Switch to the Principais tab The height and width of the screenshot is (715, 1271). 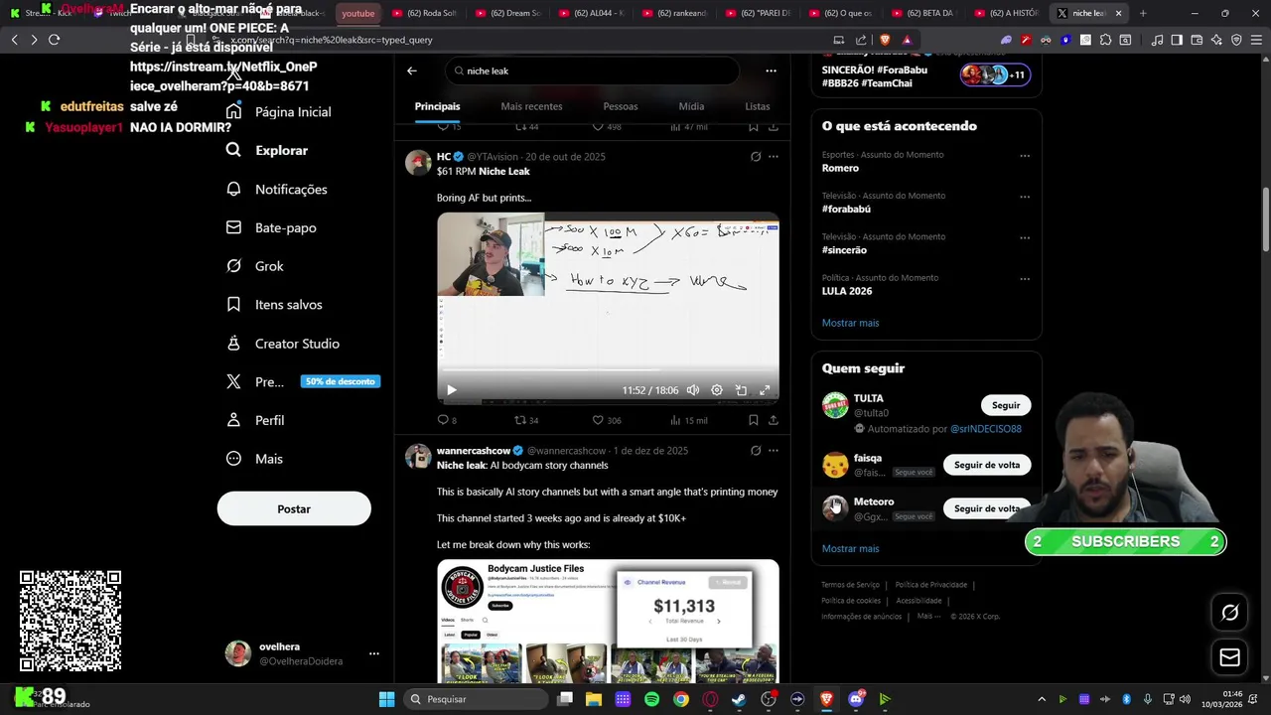pyautogui.click(x=438, y=106)
